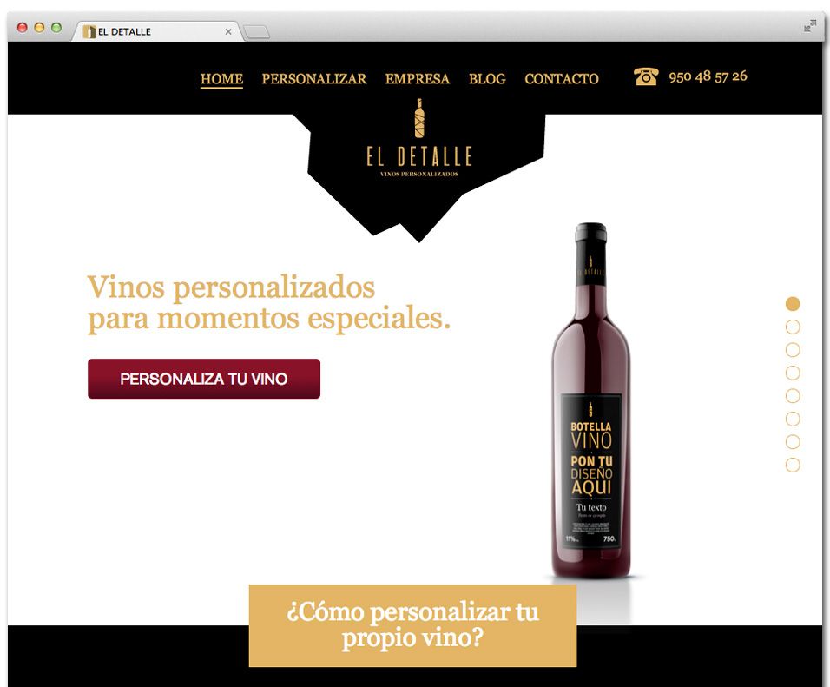Click the gold telephone icon
Screen dimensions: 830x687
pyautogui.click(x=646, y=76)
